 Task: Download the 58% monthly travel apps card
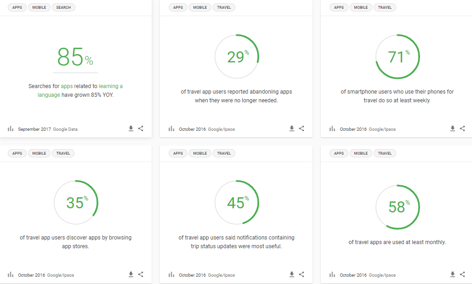pyautogui.click(x=452, y=274)
